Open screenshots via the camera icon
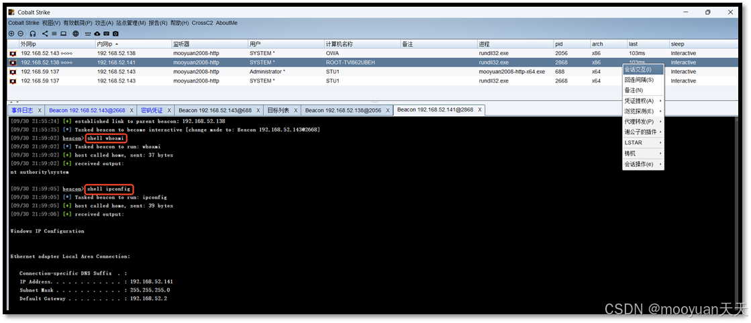This screenshot has width=751, height=323. tap(115, 34)
